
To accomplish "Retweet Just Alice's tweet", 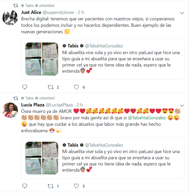I will 51,87.
